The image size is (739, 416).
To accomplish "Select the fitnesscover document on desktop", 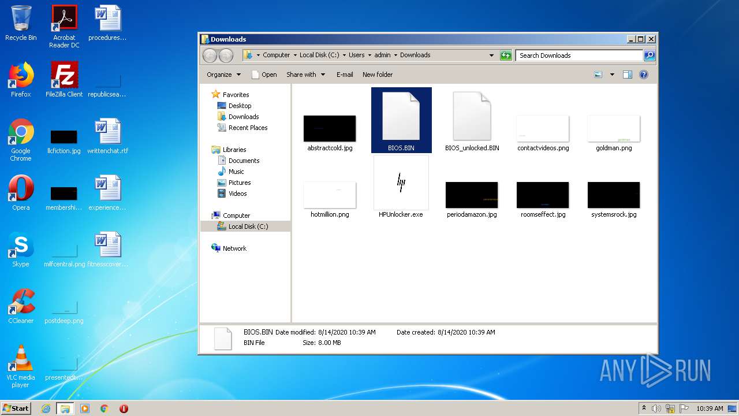I will (108, 250).
